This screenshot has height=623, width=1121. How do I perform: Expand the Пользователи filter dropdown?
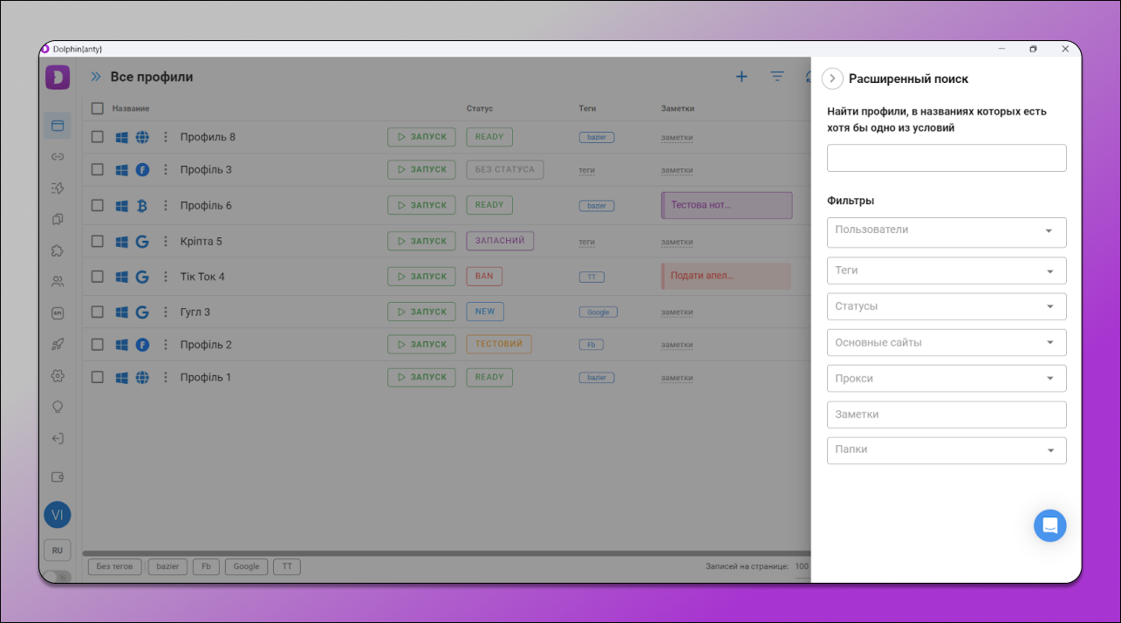coord(946,231)
